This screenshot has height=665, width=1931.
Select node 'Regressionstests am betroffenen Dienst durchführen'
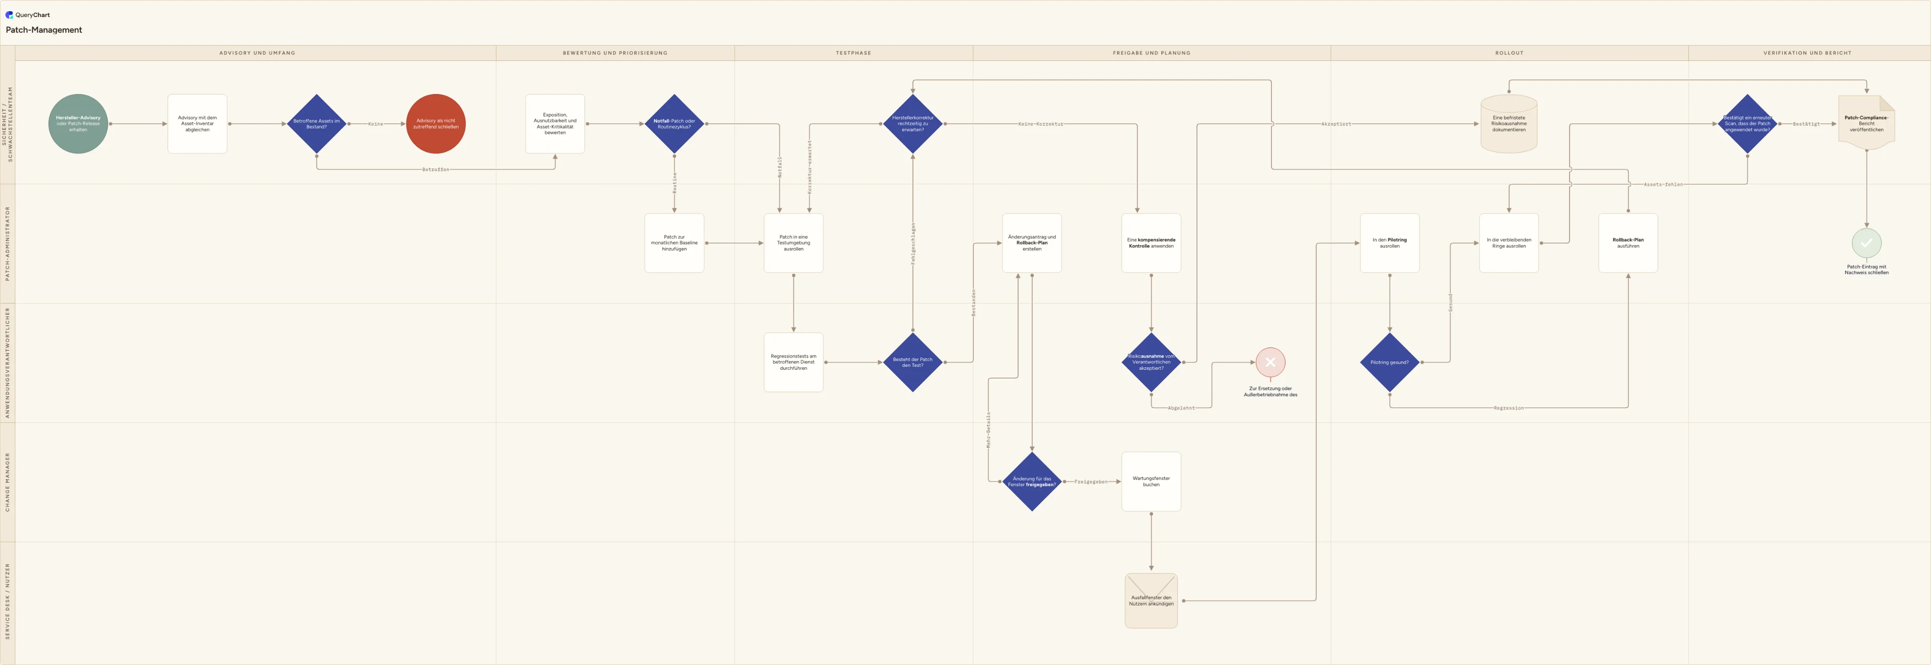(x=793, y=362)
